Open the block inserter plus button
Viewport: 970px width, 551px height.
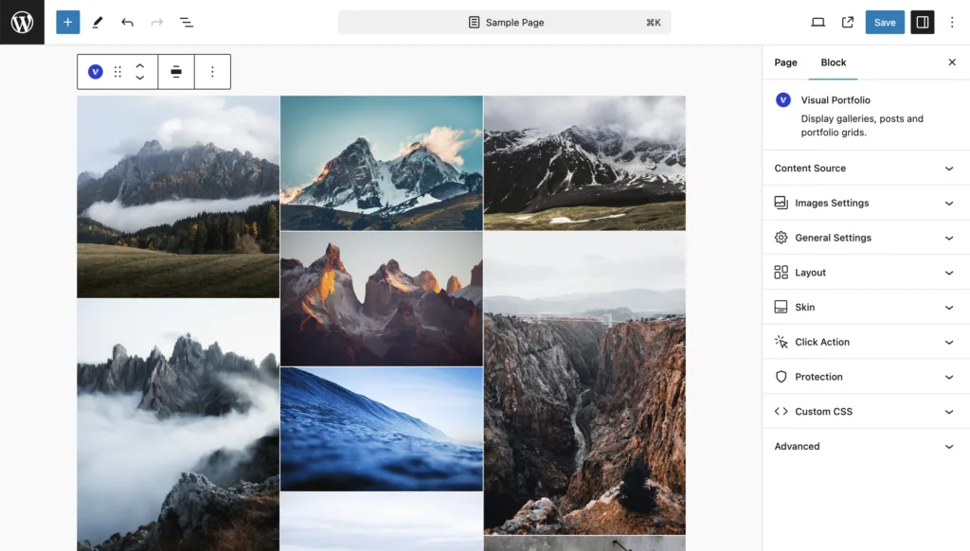[x=67, y=22]
